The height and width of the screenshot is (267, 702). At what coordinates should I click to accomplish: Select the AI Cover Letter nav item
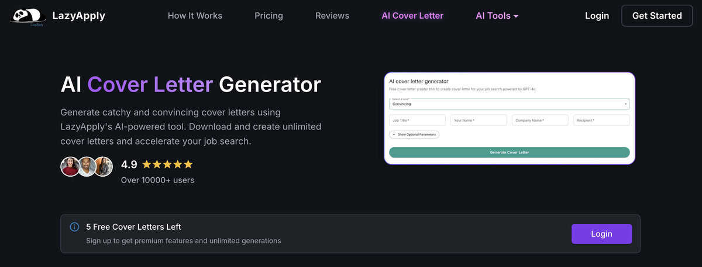coord(412,16)
